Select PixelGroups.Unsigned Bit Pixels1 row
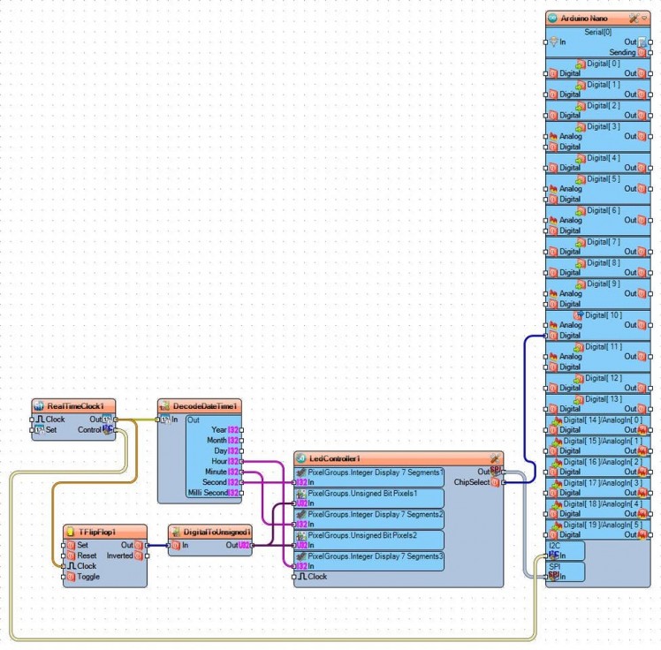 click(369, 498)
